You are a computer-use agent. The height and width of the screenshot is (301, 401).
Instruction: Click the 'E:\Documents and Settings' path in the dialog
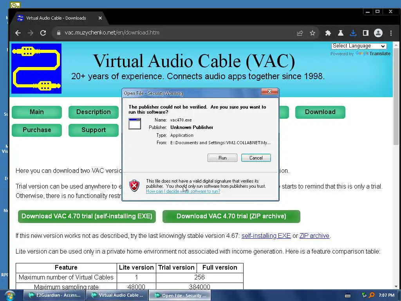click(220, 143)
